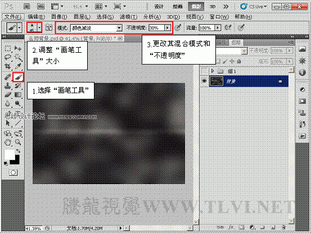Open the 图像(I) menu
The image size is (311, 233).
pyautogui.click(x=59, y=17)
